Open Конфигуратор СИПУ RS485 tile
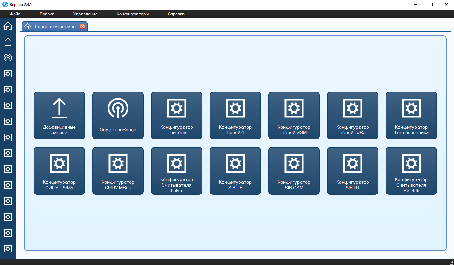The image size is (454, 265). pyautogui.click(x=59, y=171)
